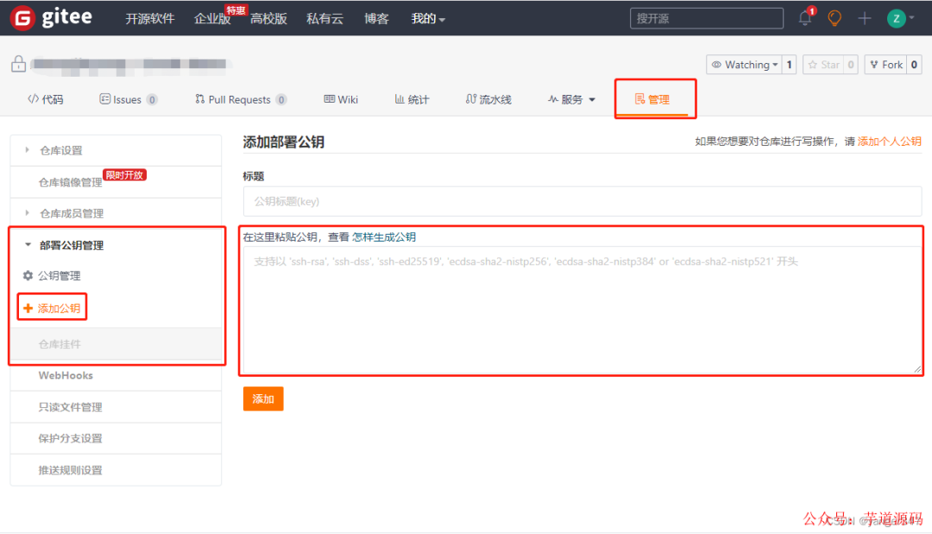This screenshot has width=932, height=534.
Task: Open the notifications bell icon
Action: pyautogui.click(x=805, y=18)
